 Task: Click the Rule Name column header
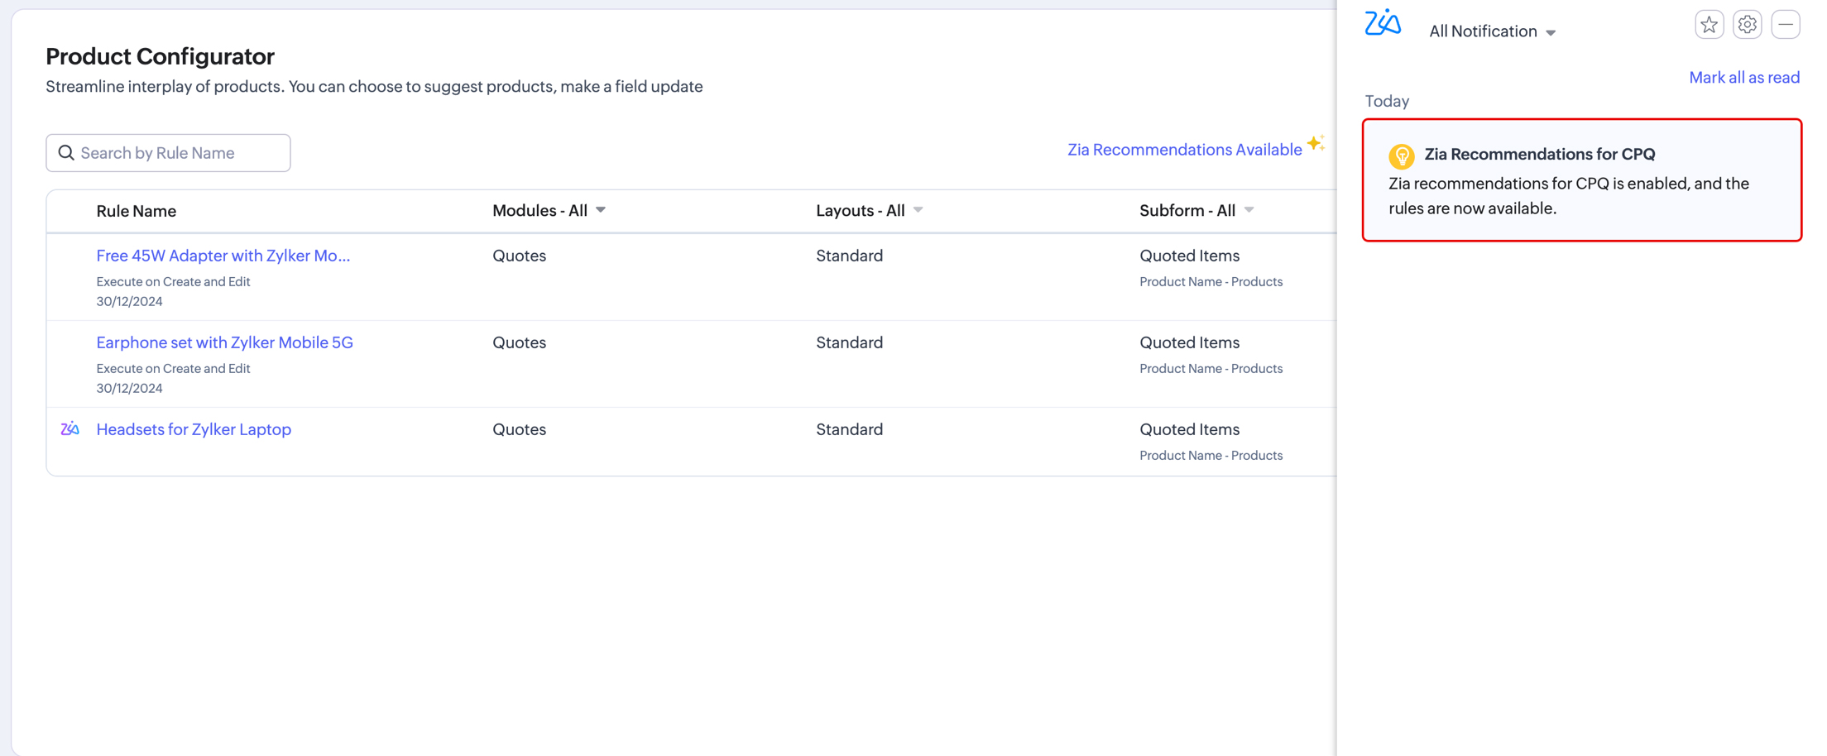pyautogui.click(x=137, y=211)
